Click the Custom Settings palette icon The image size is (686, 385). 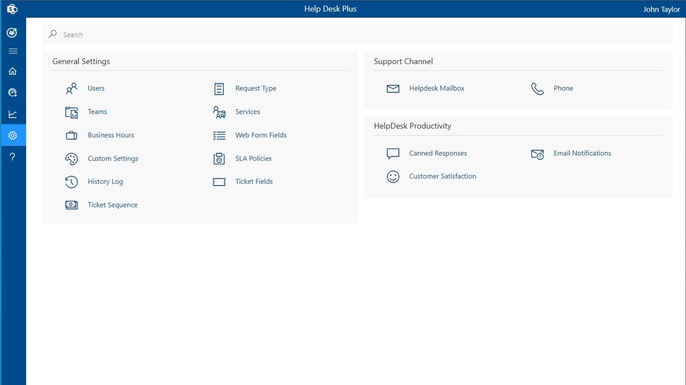(72, 159)
